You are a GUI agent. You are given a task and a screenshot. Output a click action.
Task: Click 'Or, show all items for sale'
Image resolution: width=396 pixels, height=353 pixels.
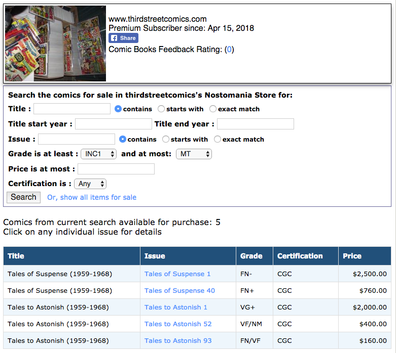(92, 197)
